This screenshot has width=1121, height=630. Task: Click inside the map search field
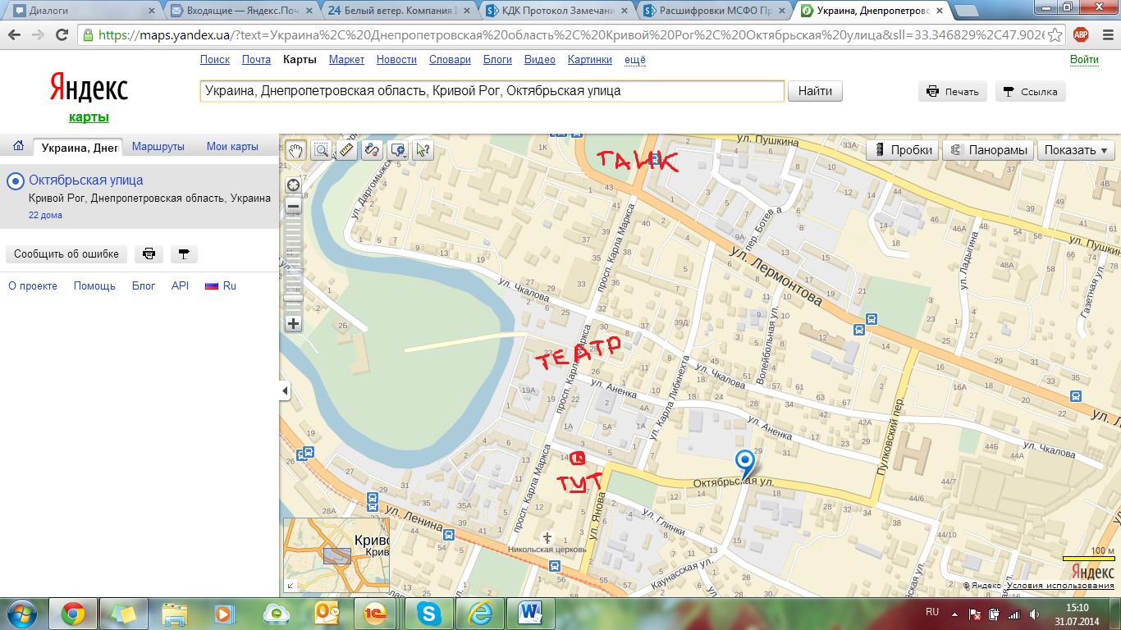pos(492,91)
